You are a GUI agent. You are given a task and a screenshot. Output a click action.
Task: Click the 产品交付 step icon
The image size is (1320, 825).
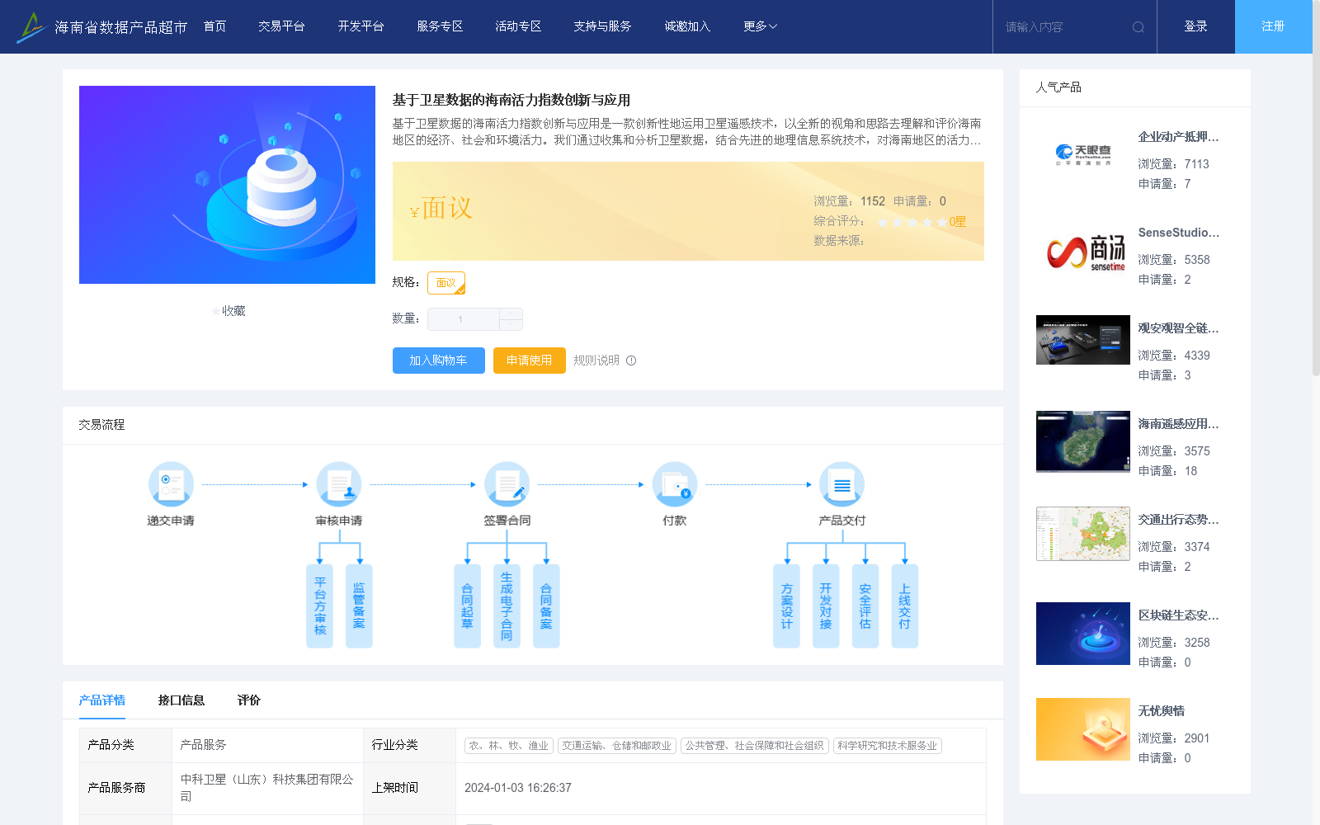point(842,484)
